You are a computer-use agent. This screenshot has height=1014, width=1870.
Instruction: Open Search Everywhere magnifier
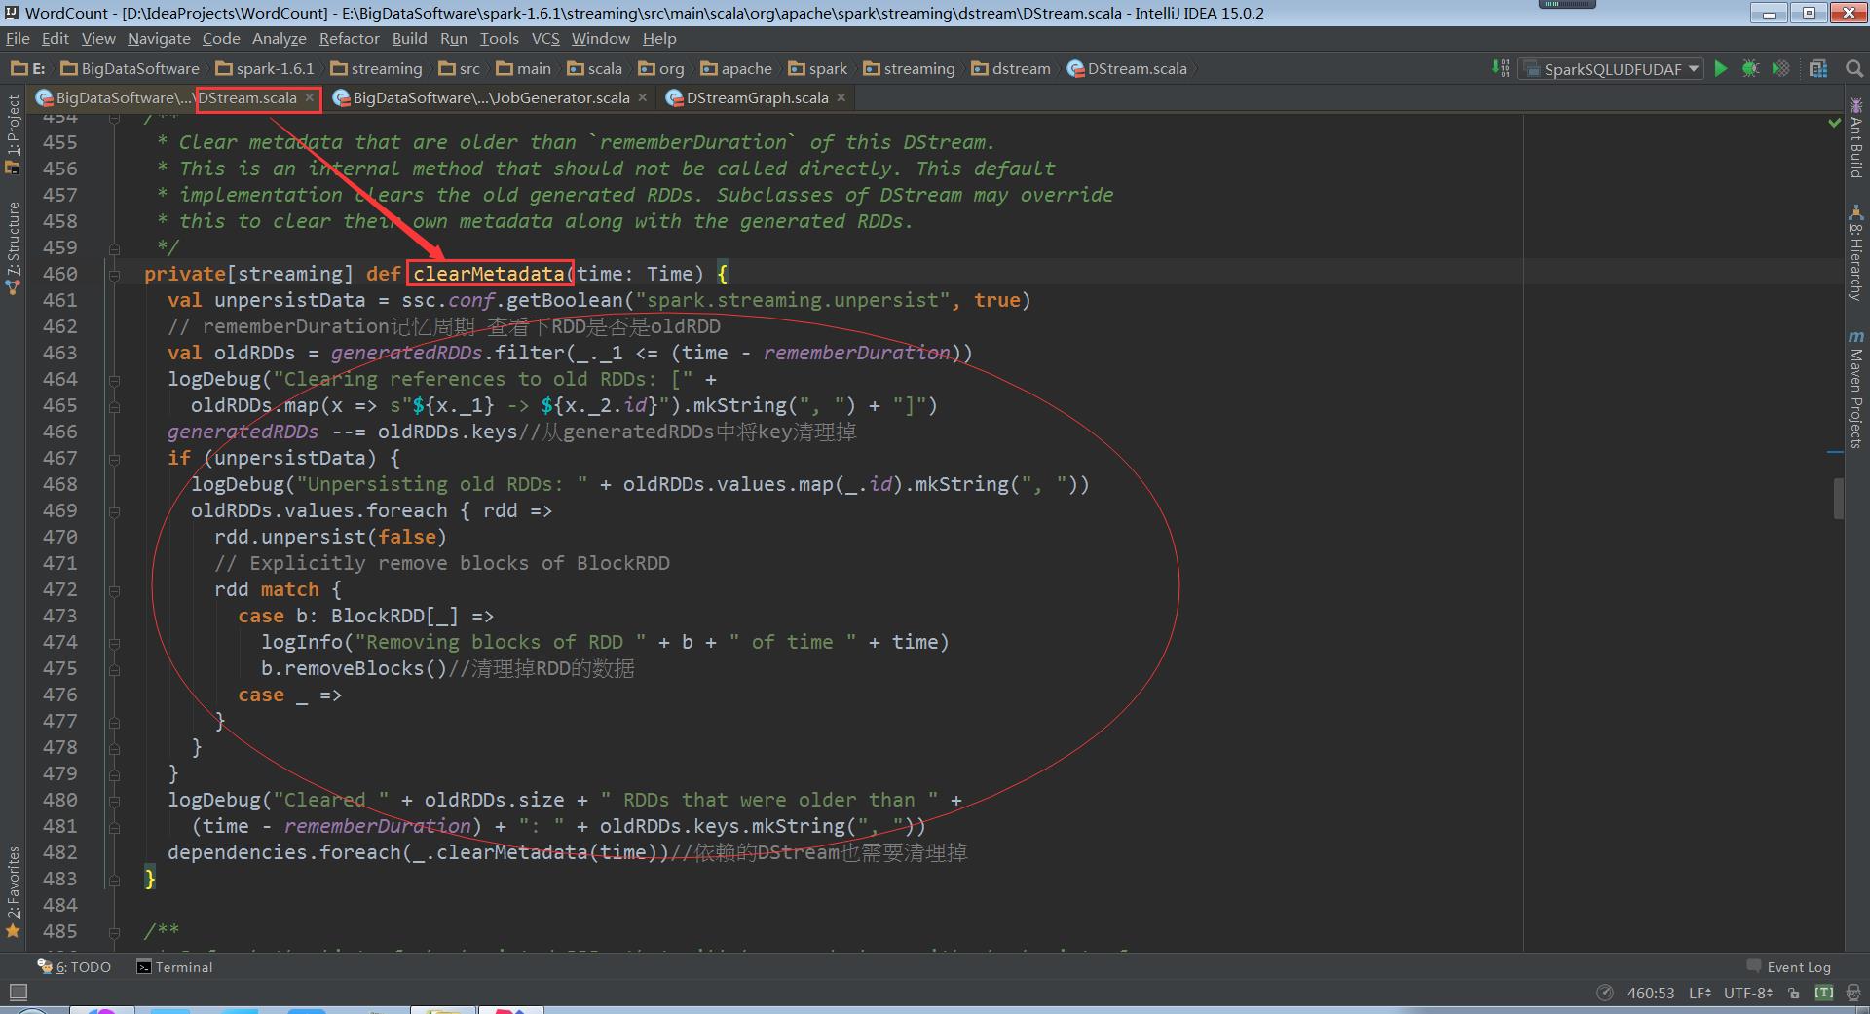(1853, 68)
